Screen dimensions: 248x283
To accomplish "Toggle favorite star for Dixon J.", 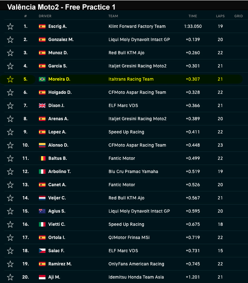I will click(x=10, y=106).
